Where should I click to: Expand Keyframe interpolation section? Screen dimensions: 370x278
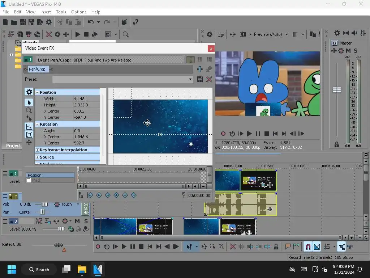pyautogui.click(x=37, y=150)
